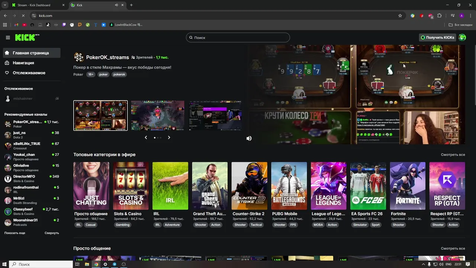Open the Fortnite category card
The height and width of the screenshot is (268, 476).
click(x=408, y=186)
